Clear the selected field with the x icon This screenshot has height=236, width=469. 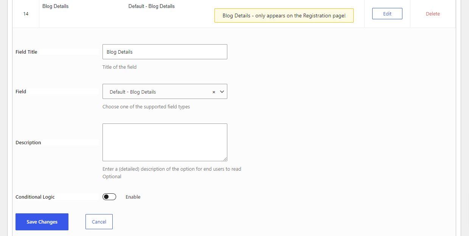click(x=214, y=92)
